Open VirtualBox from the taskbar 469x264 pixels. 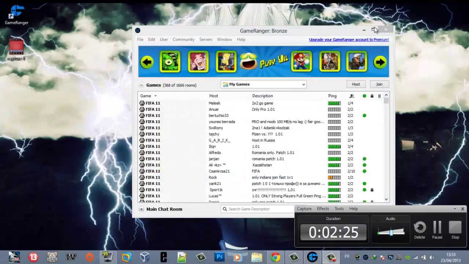(145, 257)
